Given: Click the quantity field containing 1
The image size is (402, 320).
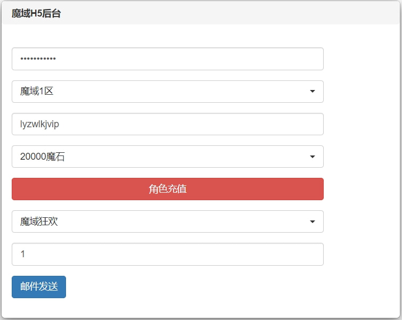Looking at the screenshot, I should (x=167, y=255).
